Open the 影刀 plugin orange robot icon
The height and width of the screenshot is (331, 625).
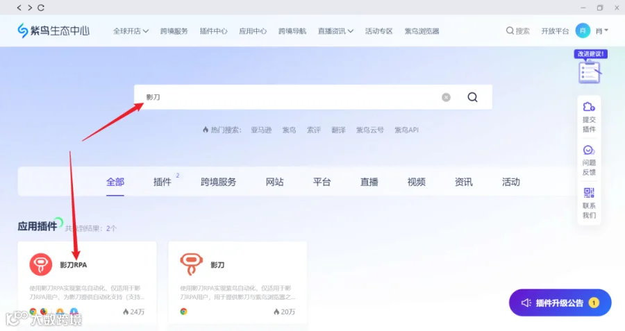pyautogui.click(x=192, y=264)
